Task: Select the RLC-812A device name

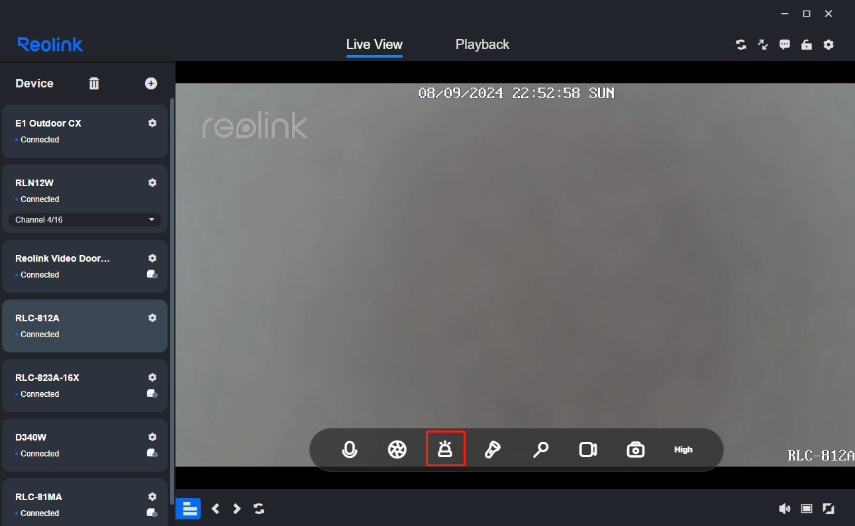Action: 37,318
